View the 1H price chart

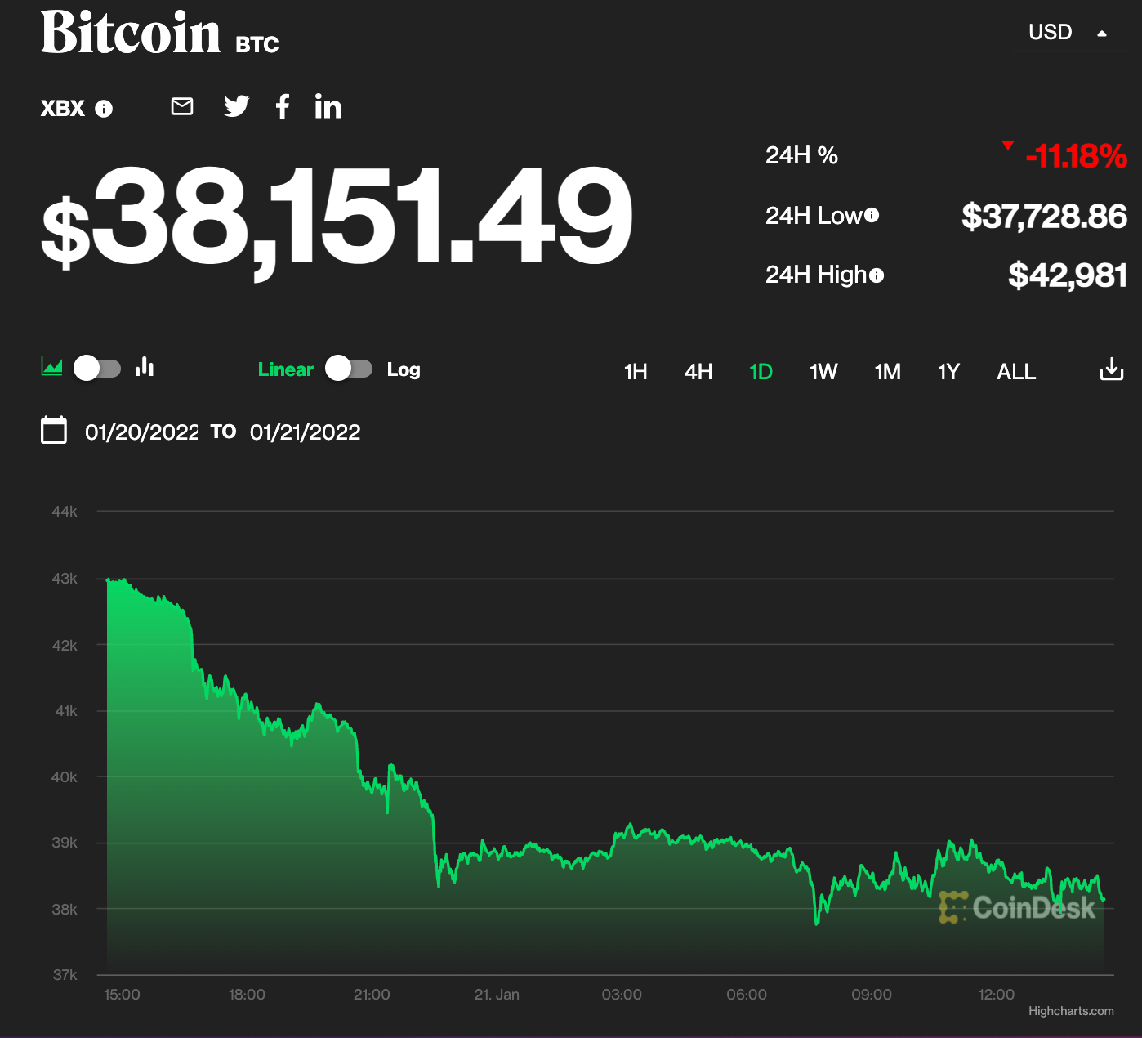click(635, 371)
